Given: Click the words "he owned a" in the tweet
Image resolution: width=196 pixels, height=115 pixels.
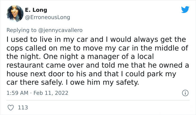Looking at the screenshot, I should pos(169,65).
